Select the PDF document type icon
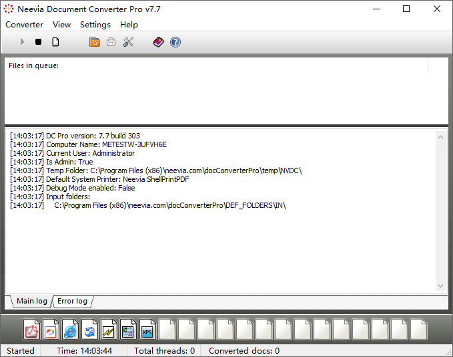Screen dimensions: 453x357 32,329
